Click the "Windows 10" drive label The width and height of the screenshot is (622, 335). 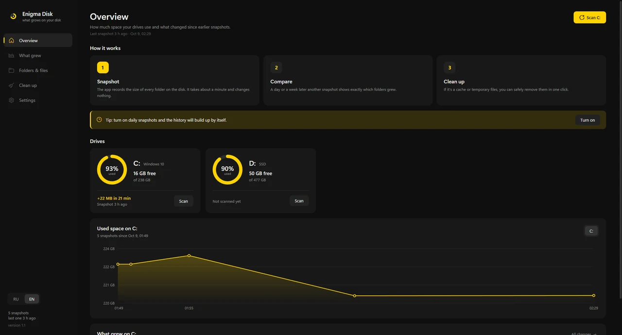point(154,164)
